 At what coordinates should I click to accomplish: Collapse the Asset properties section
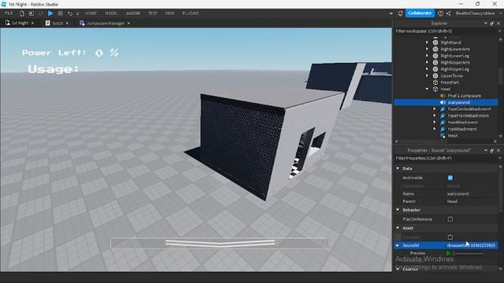pos(398,228)
